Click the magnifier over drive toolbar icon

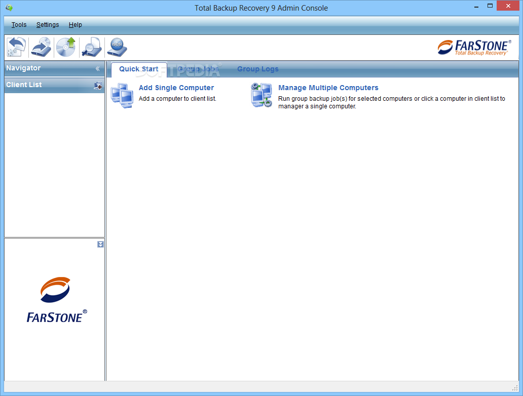92,47
